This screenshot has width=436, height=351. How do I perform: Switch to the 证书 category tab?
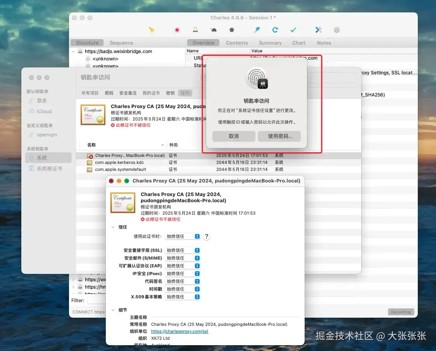(185, 93)
